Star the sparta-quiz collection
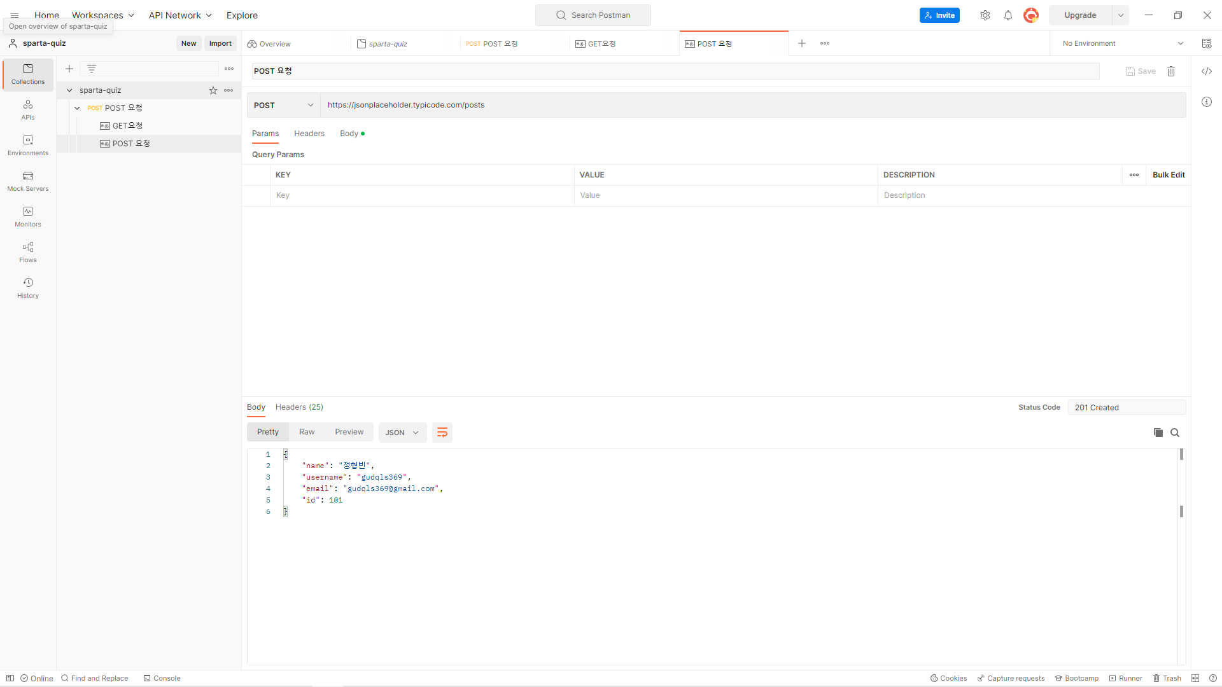The image size is (1222, 687). 213,90
